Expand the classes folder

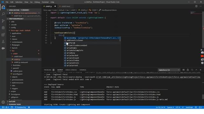tap(24, 39)
